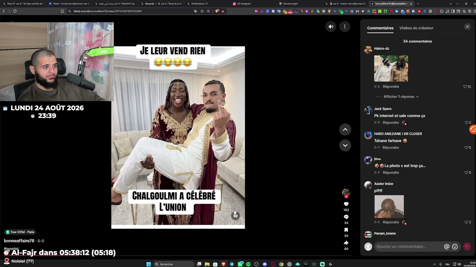Switch to the Vidéos du créateur tab

tap(416, 28)
